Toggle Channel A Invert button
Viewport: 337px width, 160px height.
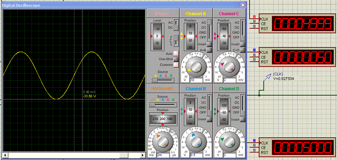coord(209,44)
